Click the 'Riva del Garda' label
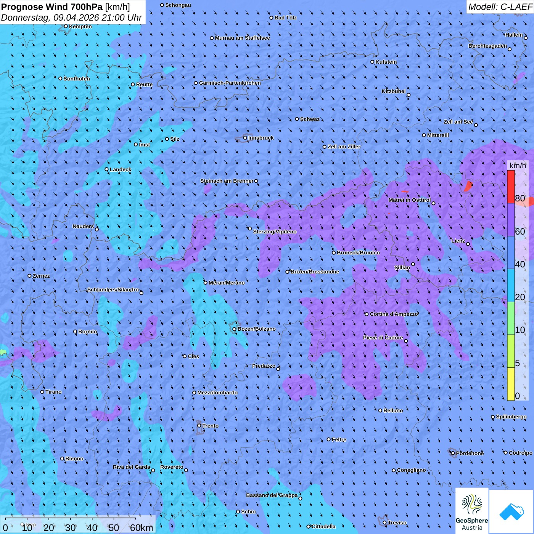The image size is (534, 534). [132, 467]
